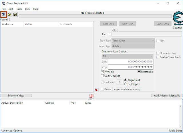Click the Fast Scan alignment value field

pyautogui.click(x=120, y=82)
